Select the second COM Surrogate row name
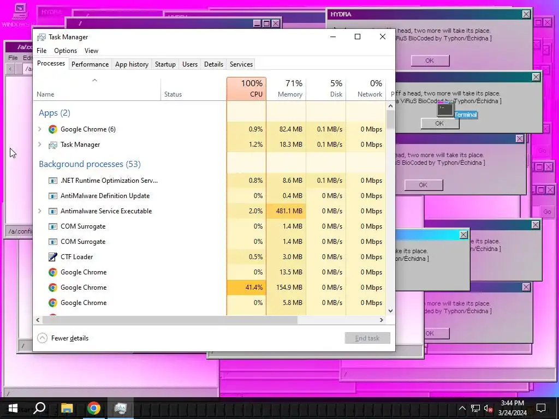 (x=83, y=242)
